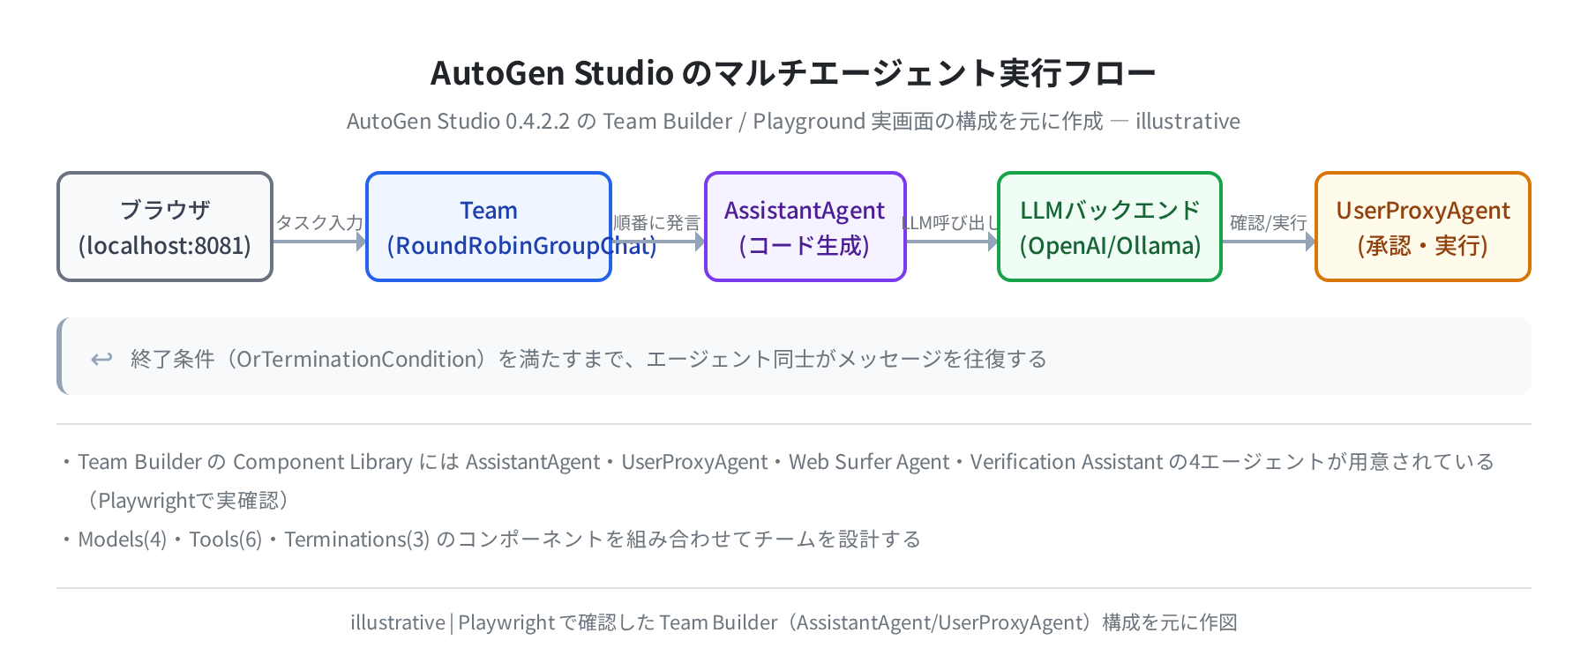The image size is (1588, 670).
Task: Click the Models(4)・Tools(6)・Terminations(3) bullet
Action: tap(491, 539)
